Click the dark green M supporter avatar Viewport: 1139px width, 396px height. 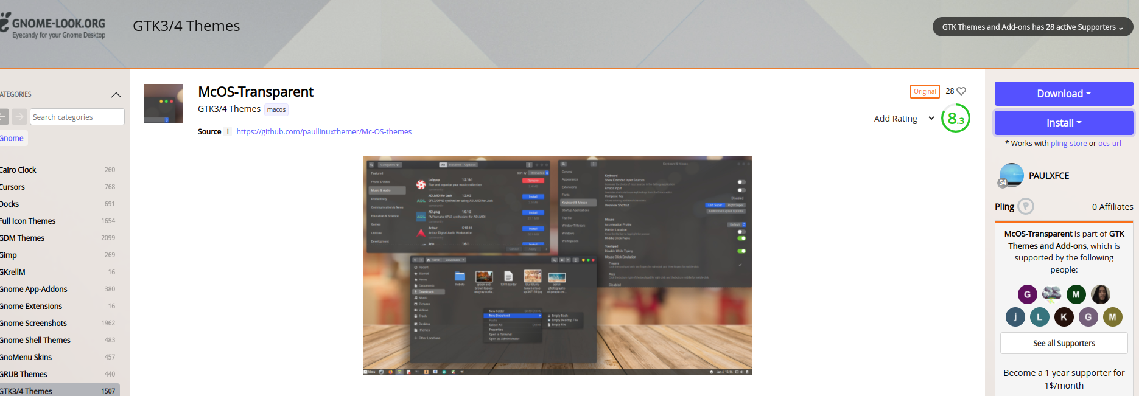pyautogui.click(x=1076, y=294)
